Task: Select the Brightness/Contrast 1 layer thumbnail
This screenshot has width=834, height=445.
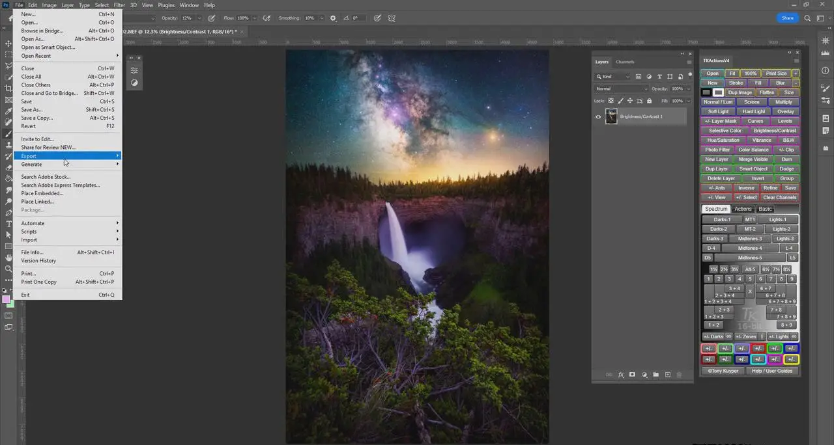Action: pyautogui.click(x=611, y=116)
